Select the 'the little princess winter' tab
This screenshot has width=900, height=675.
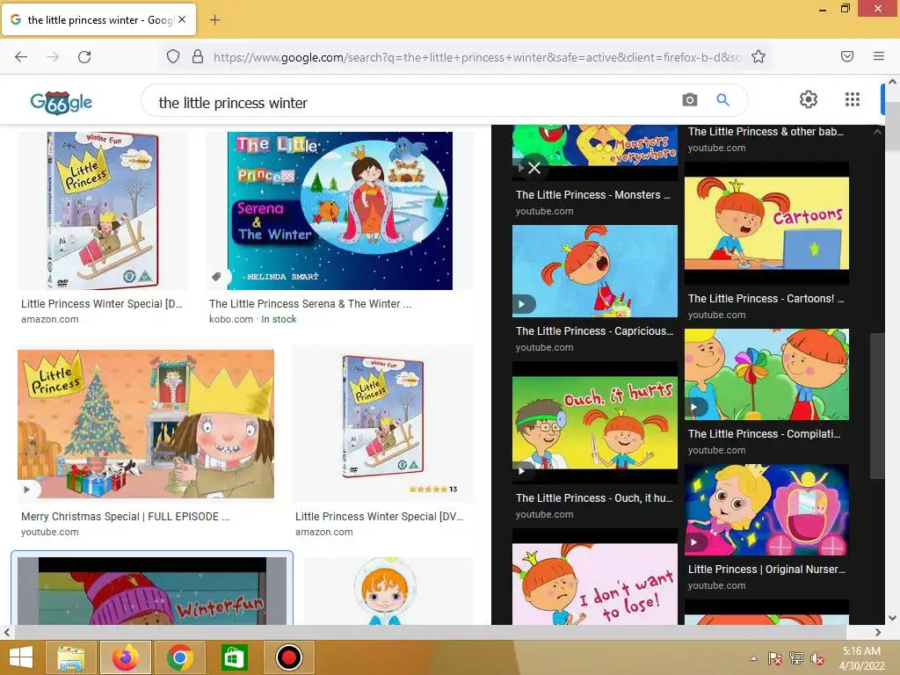tap(99, 19)
